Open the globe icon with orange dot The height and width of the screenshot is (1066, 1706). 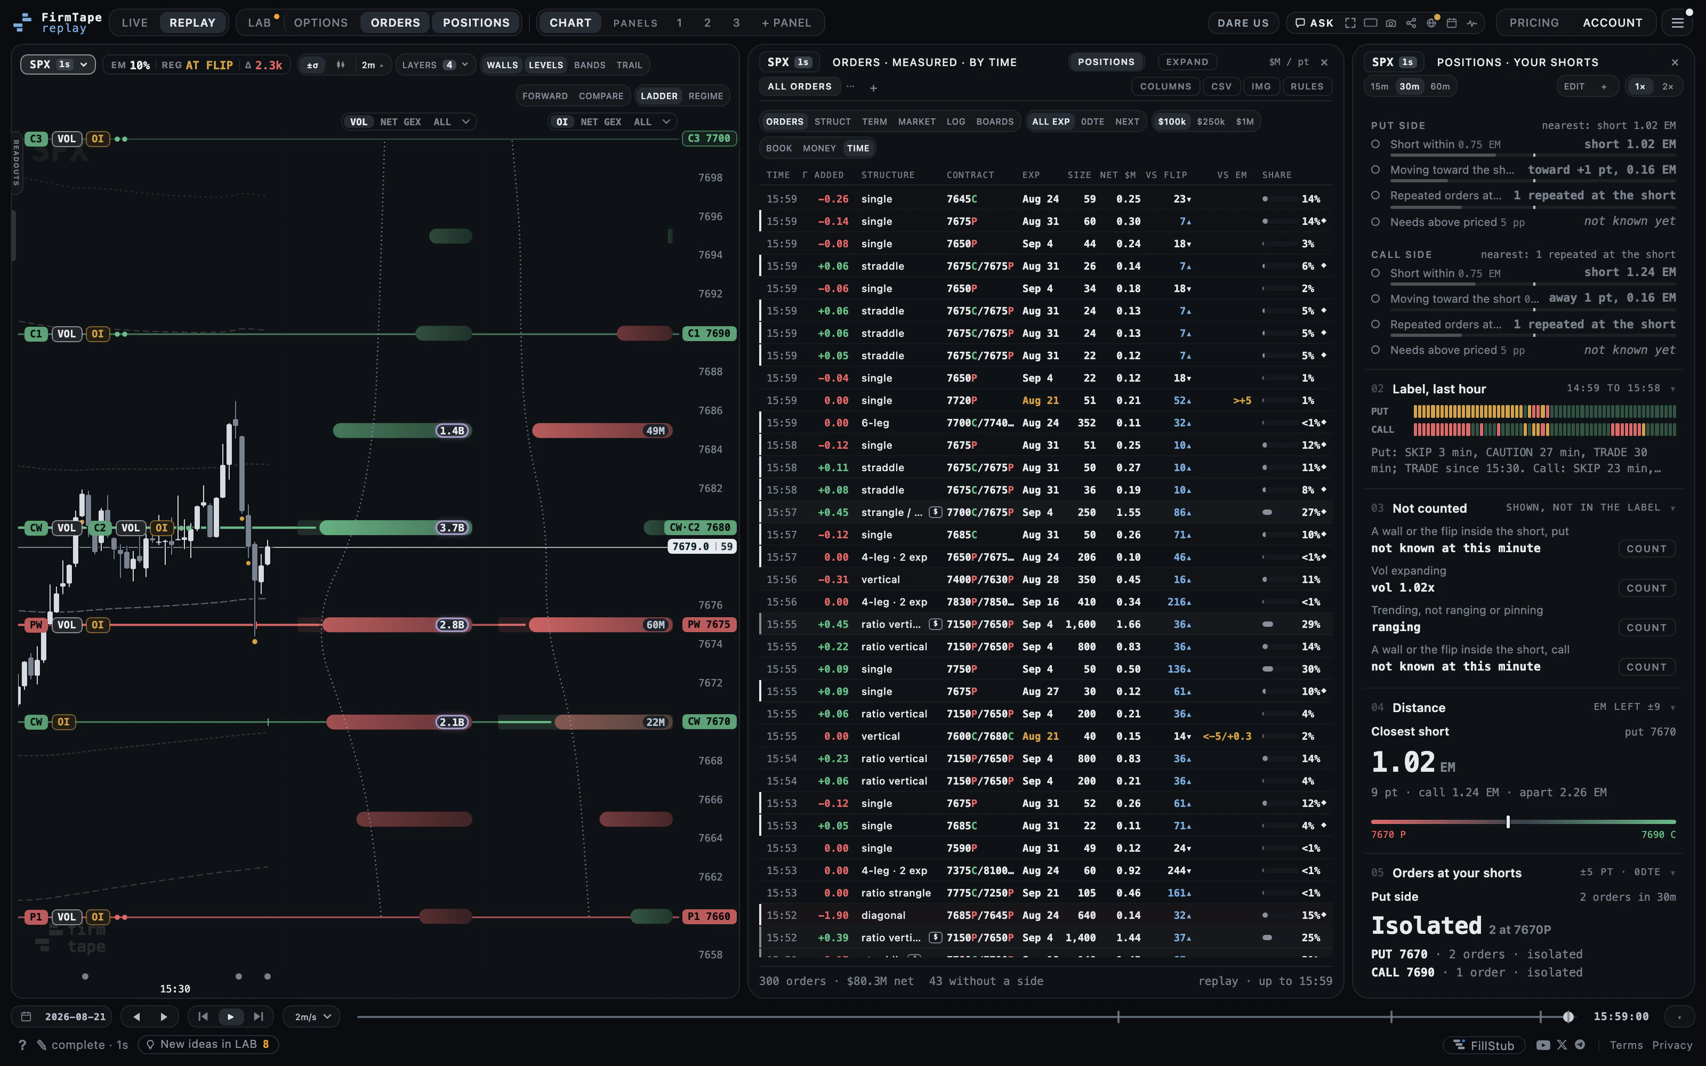(1432, 22)
